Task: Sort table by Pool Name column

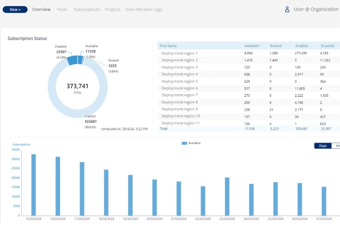Action: (x=168, y=46)
